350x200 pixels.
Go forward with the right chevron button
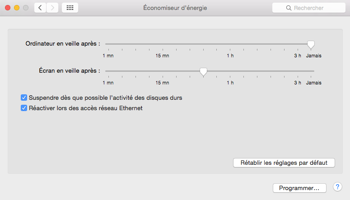click(x=52, y=8)
